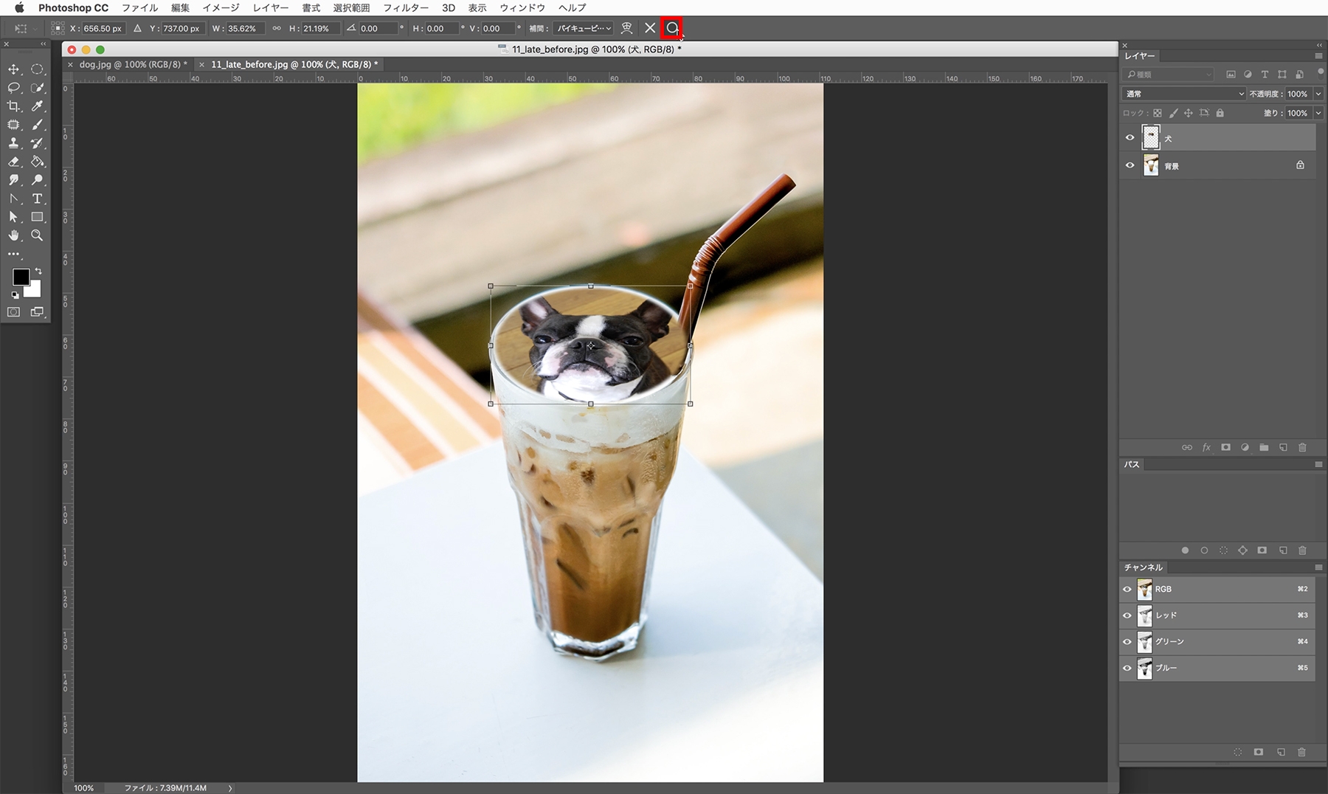Select the Eraser tool
Image resolution: width=1328 pixels, height=794 pixels.
(13, 162)
